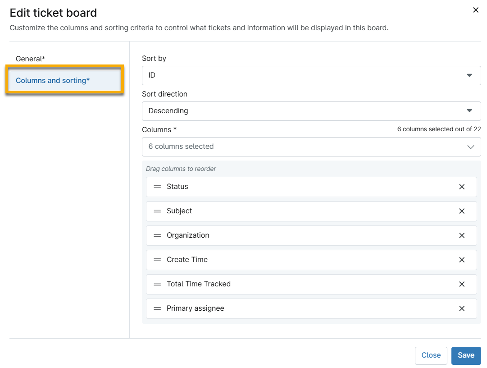Remove the Primary assignee column
This screenshot has width=487, height=368.
point(462,308)
